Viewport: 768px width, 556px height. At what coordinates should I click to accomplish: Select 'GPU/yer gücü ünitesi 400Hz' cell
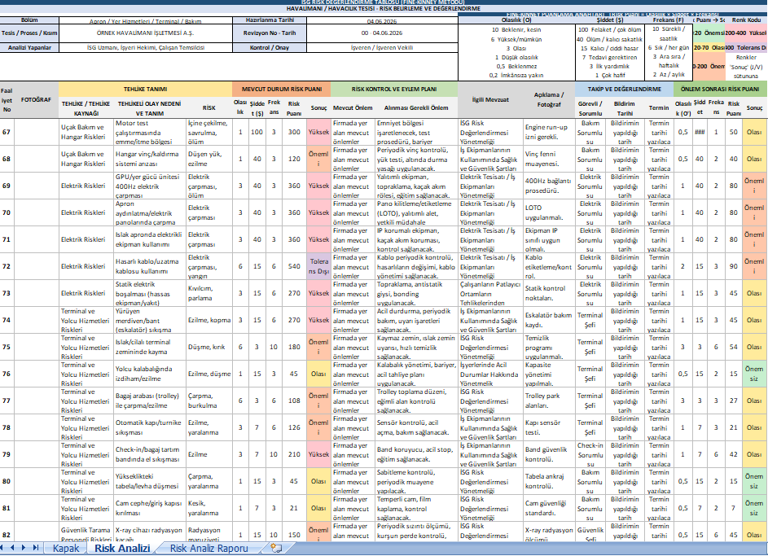coord(150,186)
